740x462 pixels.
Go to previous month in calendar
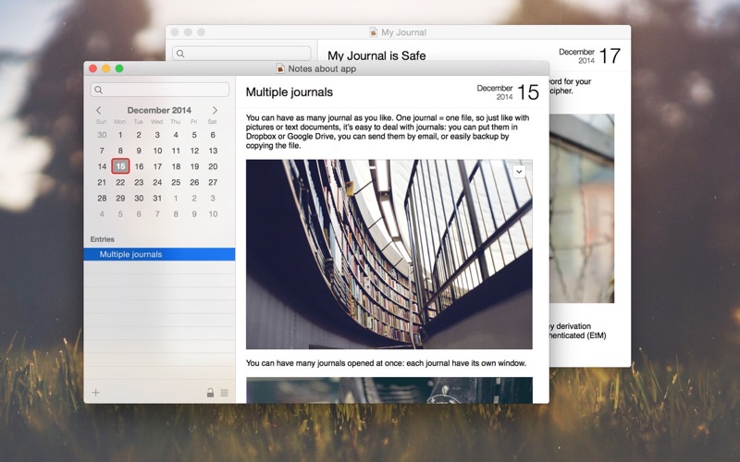tap(99, 110)
